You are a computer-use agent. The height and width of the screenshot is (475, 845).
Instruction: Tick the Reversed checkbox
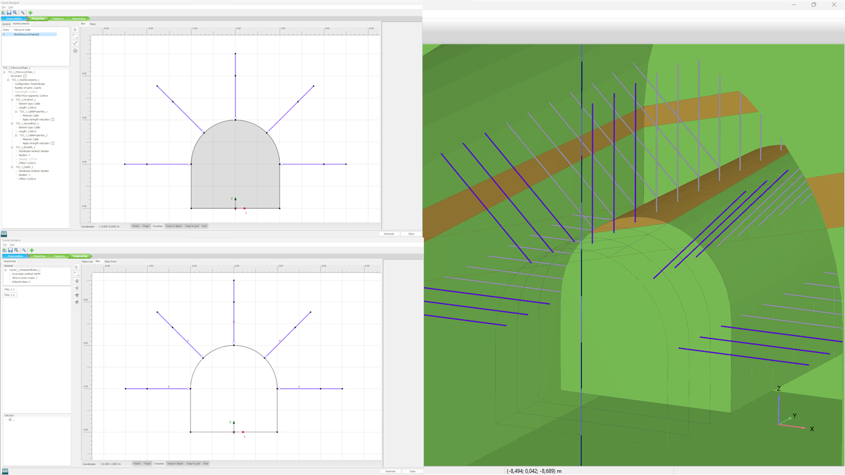[x=25, y=76]
